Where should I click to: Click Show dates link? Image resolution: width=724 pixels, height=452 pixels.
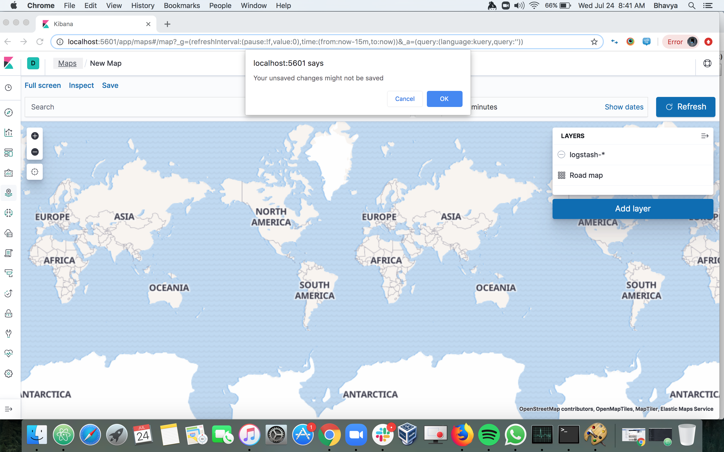624,107
